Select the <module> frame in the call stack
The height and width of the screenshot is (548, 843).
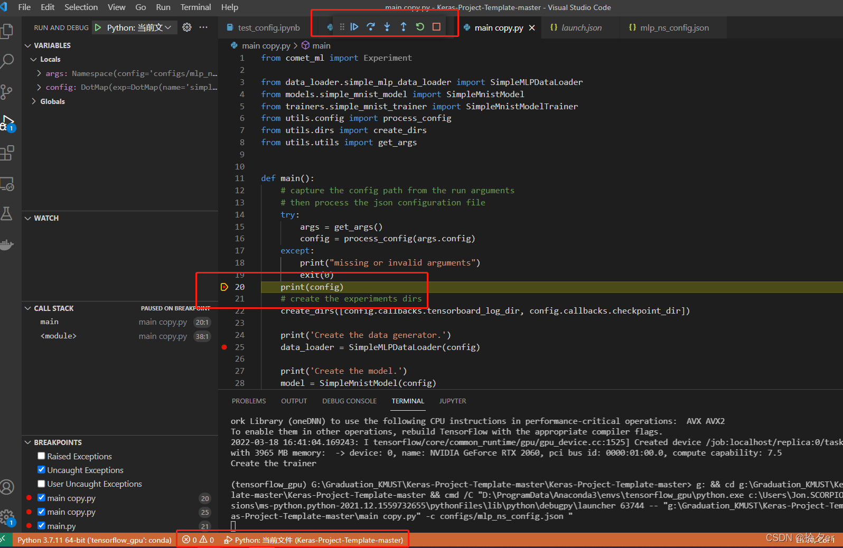pos(120,336)
